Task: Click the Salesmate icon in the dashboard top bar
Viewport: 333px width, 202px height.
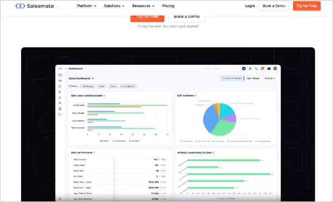Action: pyautogui.click(x=60, y=68)
